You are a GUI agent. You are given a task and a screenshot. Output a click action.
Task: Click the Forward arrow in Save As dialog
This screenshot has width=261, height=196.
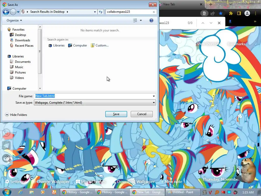point(13,12)
